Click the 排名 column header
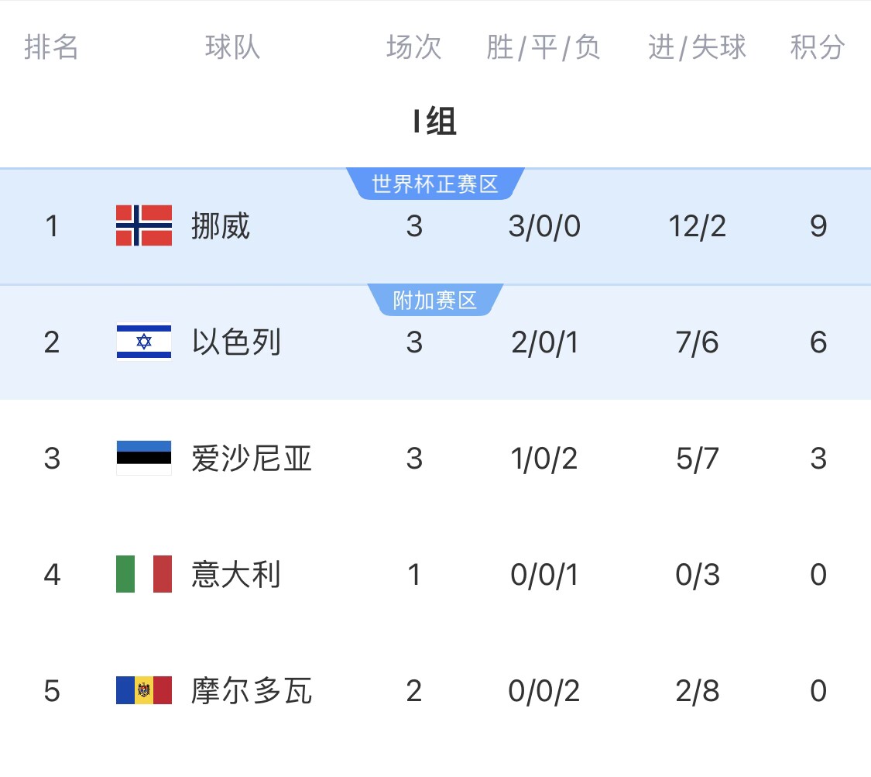The height and width of the screenshot is (777, 871). (52, 47)
